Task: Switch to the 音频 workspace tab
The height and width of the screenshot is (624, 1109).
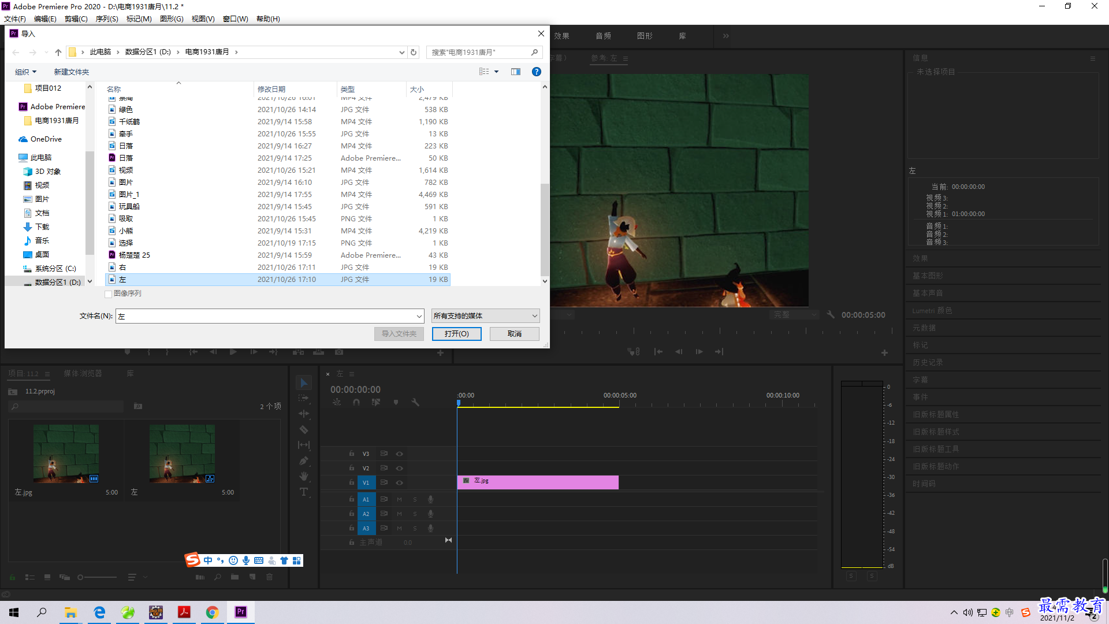Action: (604, 36)
